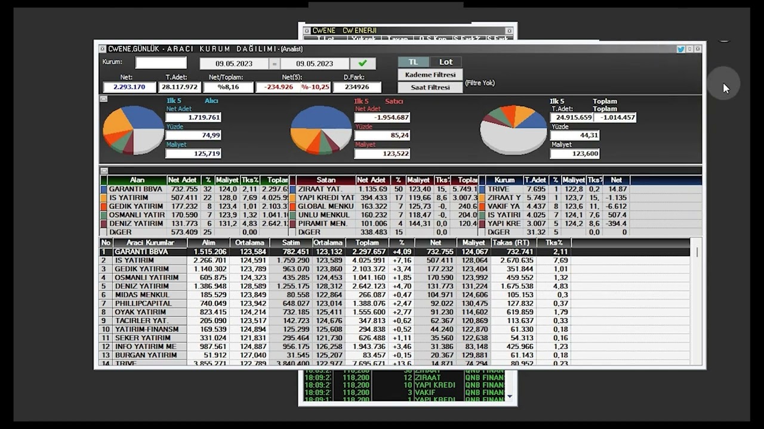Click the swatch beside GLOBAL MENKU seller row
The width and height of the screenshot is (764, 429).
[x=292, y=206]
